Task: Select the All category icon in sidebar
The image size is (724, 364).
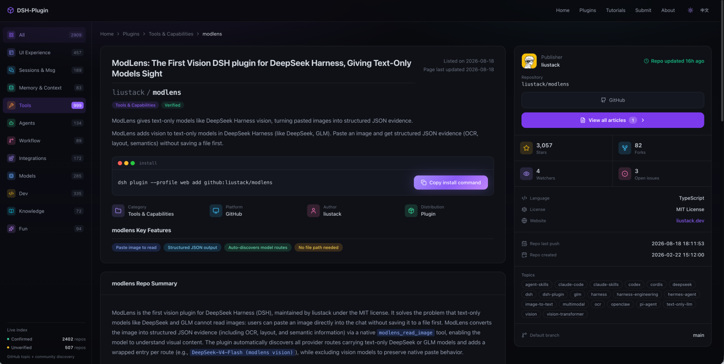Action: coord(11,35)
